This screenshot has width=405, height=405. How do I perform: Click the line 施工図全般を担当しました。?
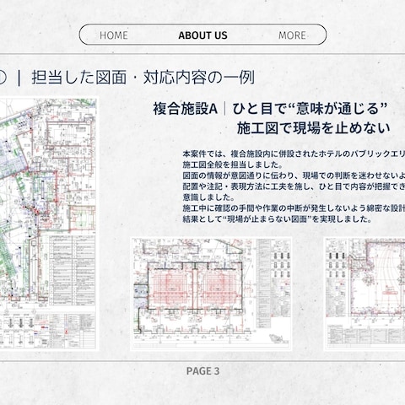pos(233,165)
